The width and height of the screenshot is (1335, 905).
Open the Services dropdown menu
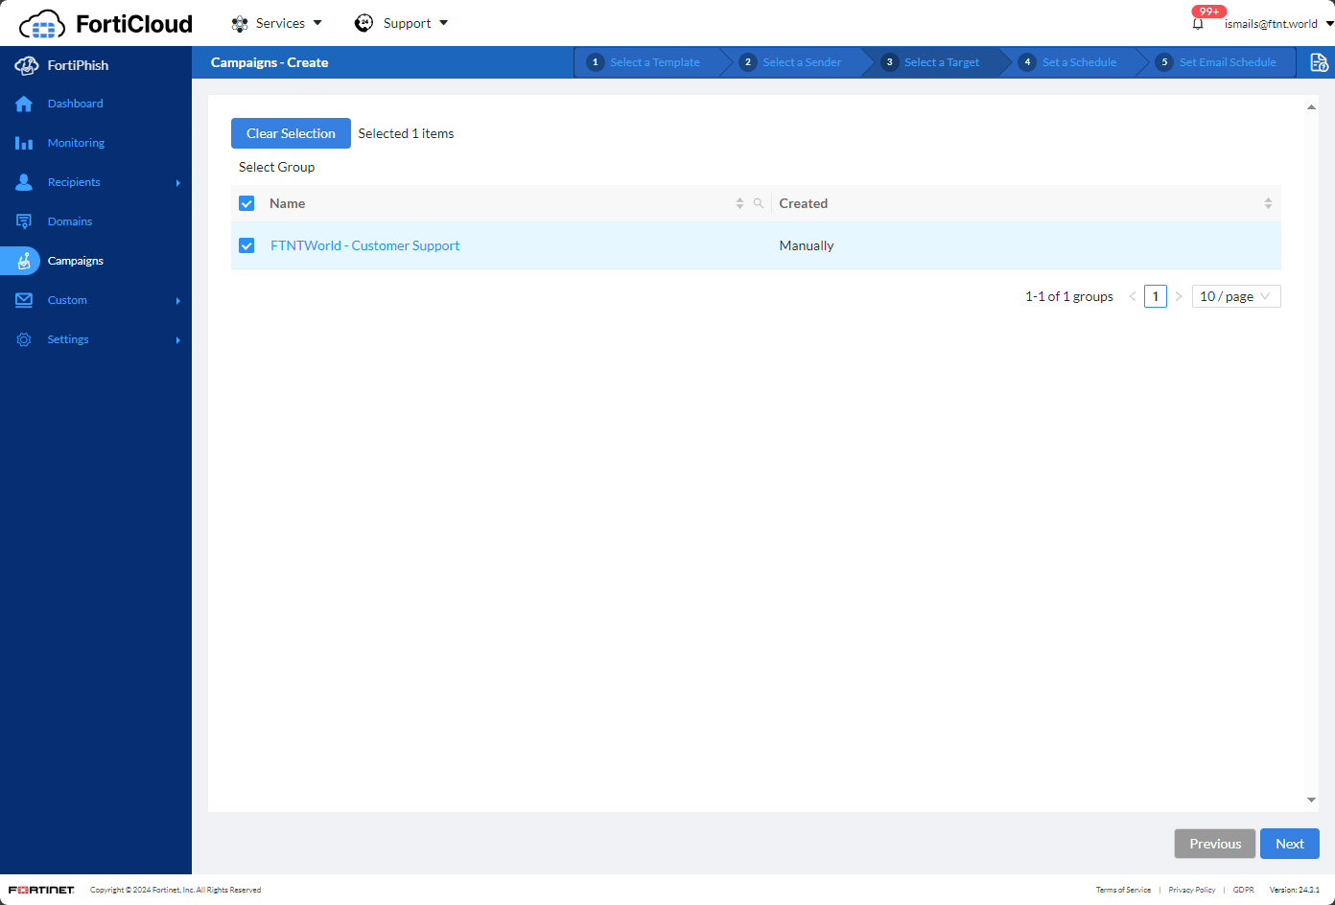click(277, 23)
